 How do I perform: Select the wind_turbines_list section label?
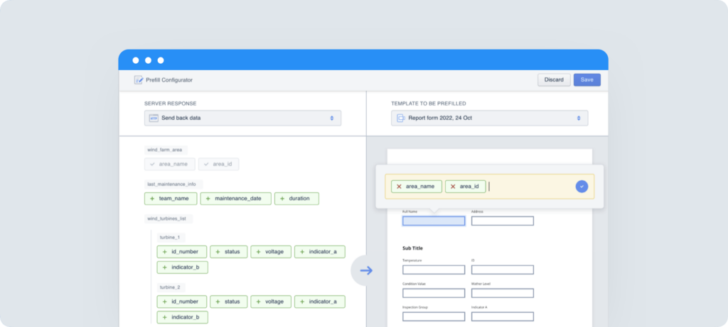tap(168, 218)
